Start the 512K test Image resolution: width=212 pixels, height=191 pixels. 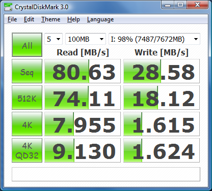27,98
